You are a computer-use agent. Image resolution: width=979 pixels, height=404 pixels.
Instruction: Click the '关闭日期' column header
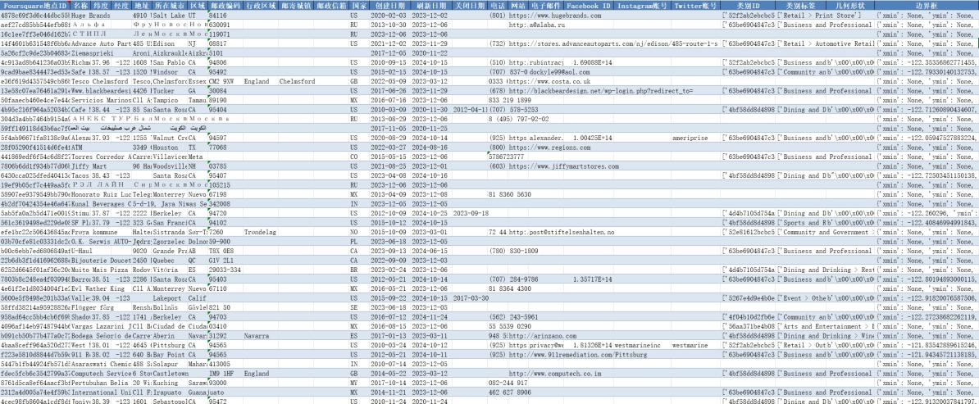tap(470, 6)
